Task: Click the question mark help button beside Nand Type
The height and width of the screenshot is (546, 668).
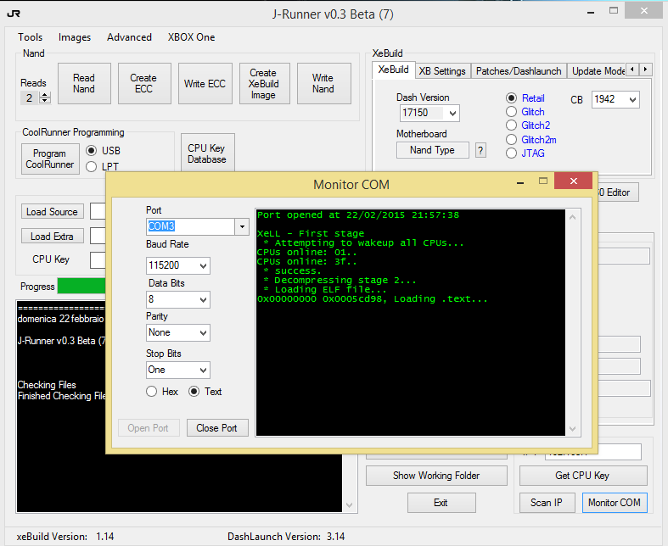Action: [x=480, y=150]
